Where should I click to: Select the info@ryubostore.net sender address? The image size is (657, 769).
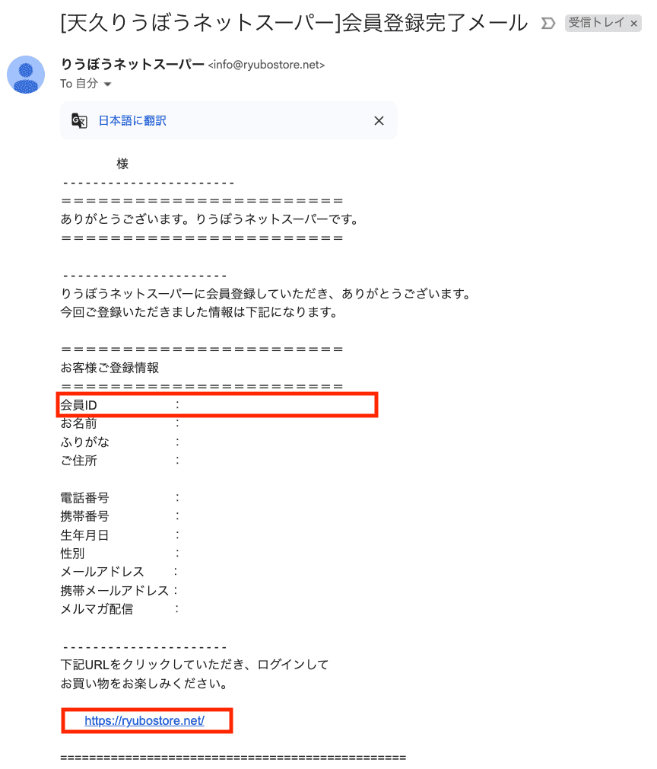(266, 65)
